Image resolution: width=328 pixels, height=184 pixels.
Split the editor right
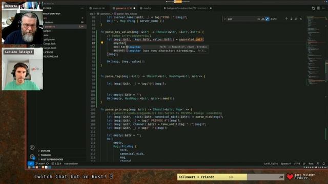318,8
